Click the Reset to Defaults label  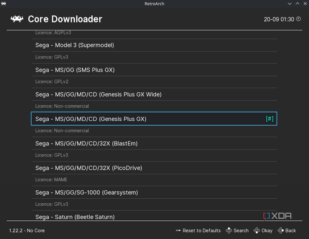(x=202, y=231)
